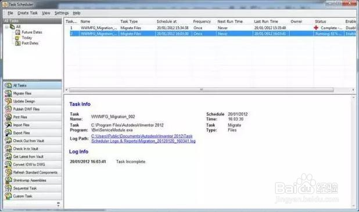The height and width of the screenshot is (212, 359).
Task: Click right arrow of horizontal scrollbar
Action: [353, 90]
